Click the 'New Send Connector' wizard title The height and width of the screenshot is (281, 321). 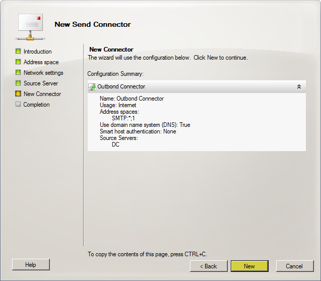pos(93,24)
